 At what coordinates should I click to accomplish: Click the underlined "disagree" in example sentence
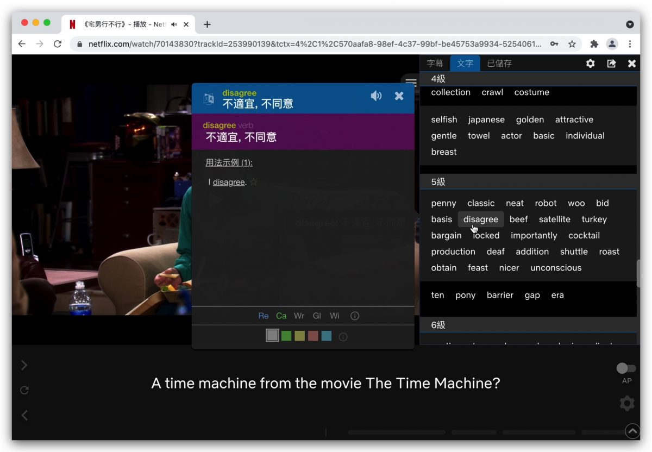coord(229,183)
